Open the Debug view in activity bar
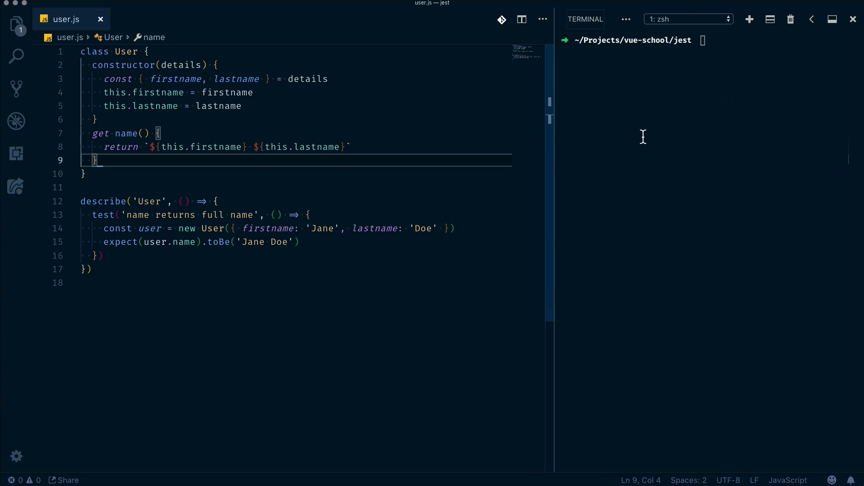The height and width of the screenshot is (486, 864). (x=17, y=121)
